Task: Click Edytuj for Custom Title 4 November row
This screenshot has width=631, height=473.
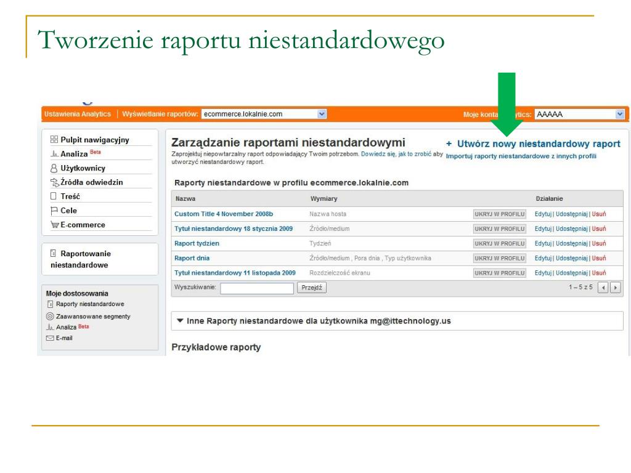Action: coord(543,214)
